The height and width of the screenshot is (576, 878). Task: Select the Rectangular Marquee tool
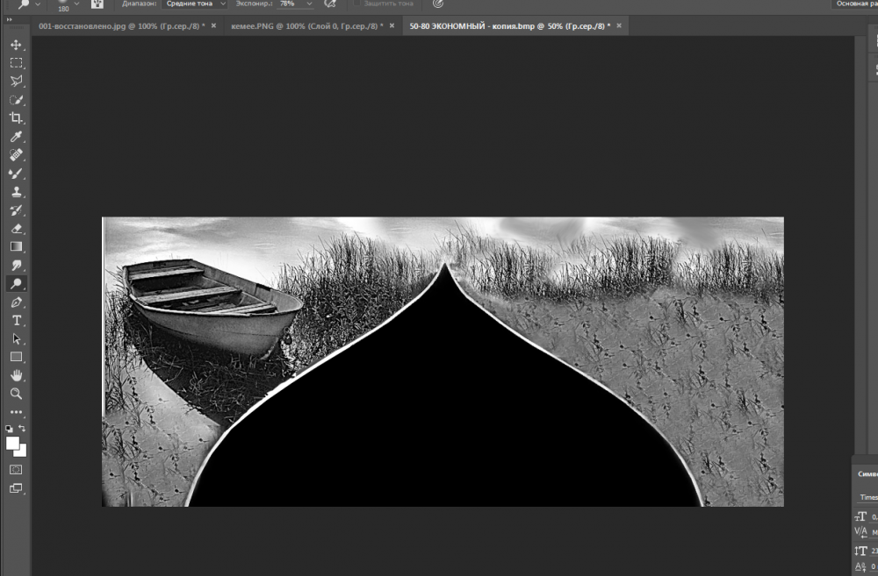point(16,63)
